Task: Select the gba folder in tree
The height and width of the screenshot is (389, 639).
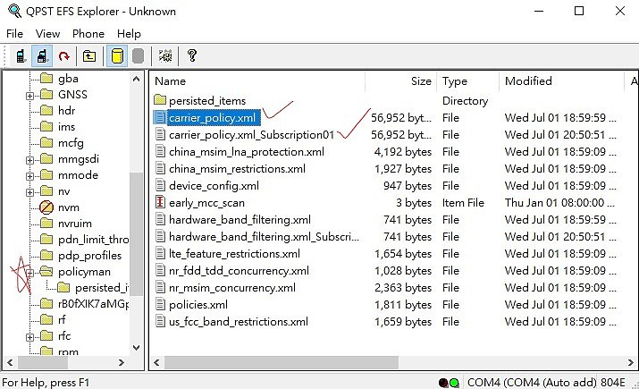Action: [68, 79]
